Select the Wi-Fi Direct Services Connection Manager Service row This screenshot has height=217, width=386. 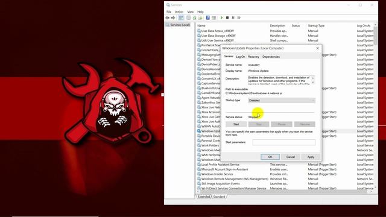285,188
